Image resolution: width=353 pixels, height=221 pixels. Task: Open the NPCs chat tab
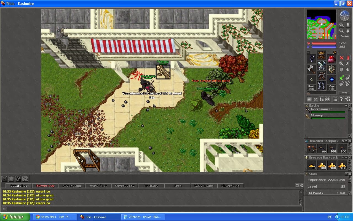177,186
